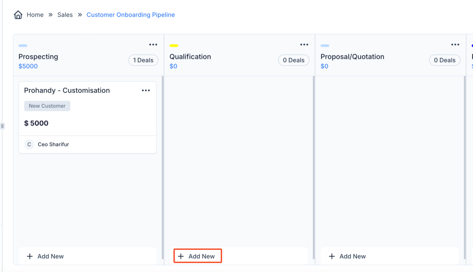Click yellow color bar above Qualification

pos(174,46)
